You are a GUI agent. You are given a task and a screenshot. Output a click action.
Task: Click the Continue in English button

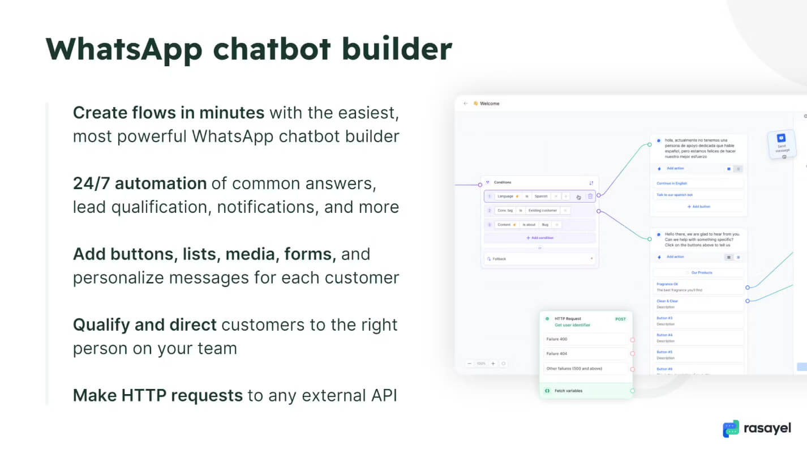tap(698, 183)
